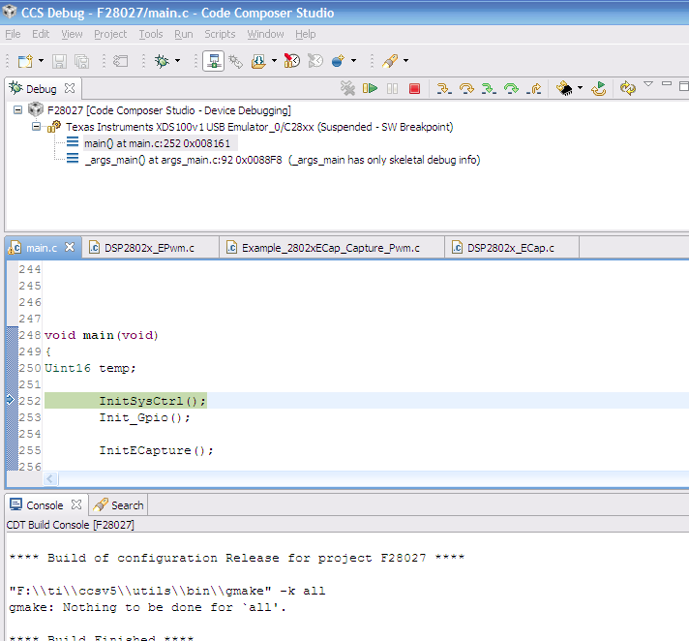Open the Debug view menu dropdown arrow
This screenshot has height=641, width=689.
(648, 84)
